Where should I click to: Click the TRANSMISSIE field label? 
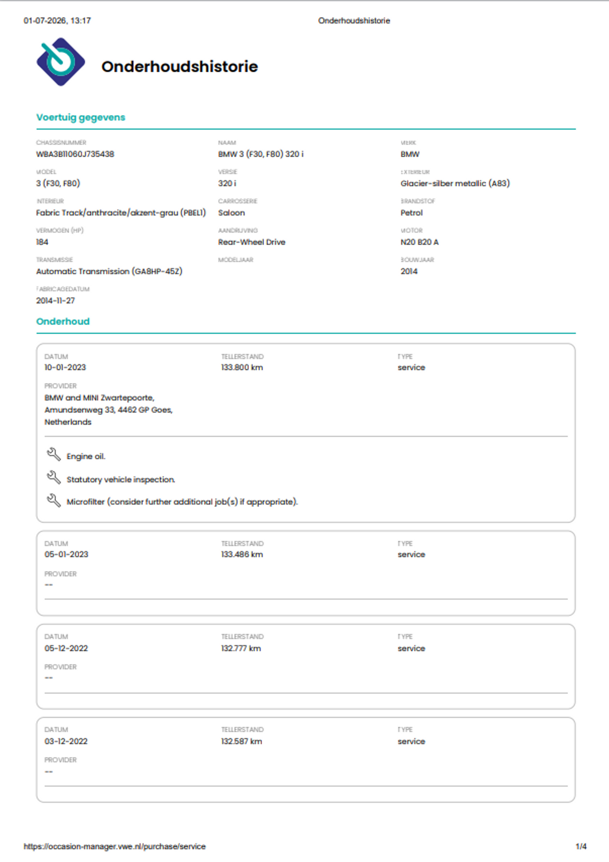54,260
